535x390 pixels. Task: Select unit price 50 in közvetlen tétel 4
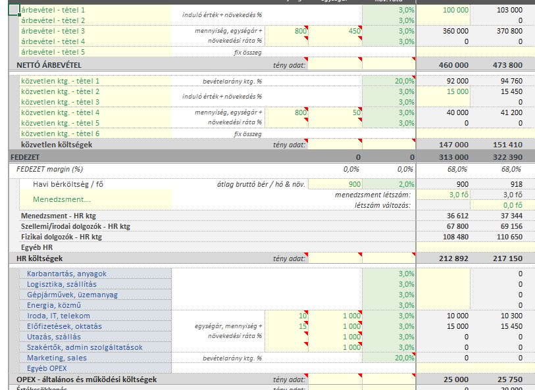coord(335,113)
